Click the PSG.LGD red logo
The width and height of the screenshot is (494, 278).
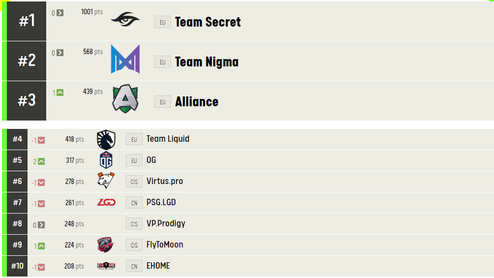click(106, 202)
